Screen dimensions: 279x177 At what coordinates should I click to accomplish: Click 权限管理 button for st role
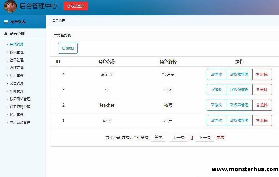point(239,90)
